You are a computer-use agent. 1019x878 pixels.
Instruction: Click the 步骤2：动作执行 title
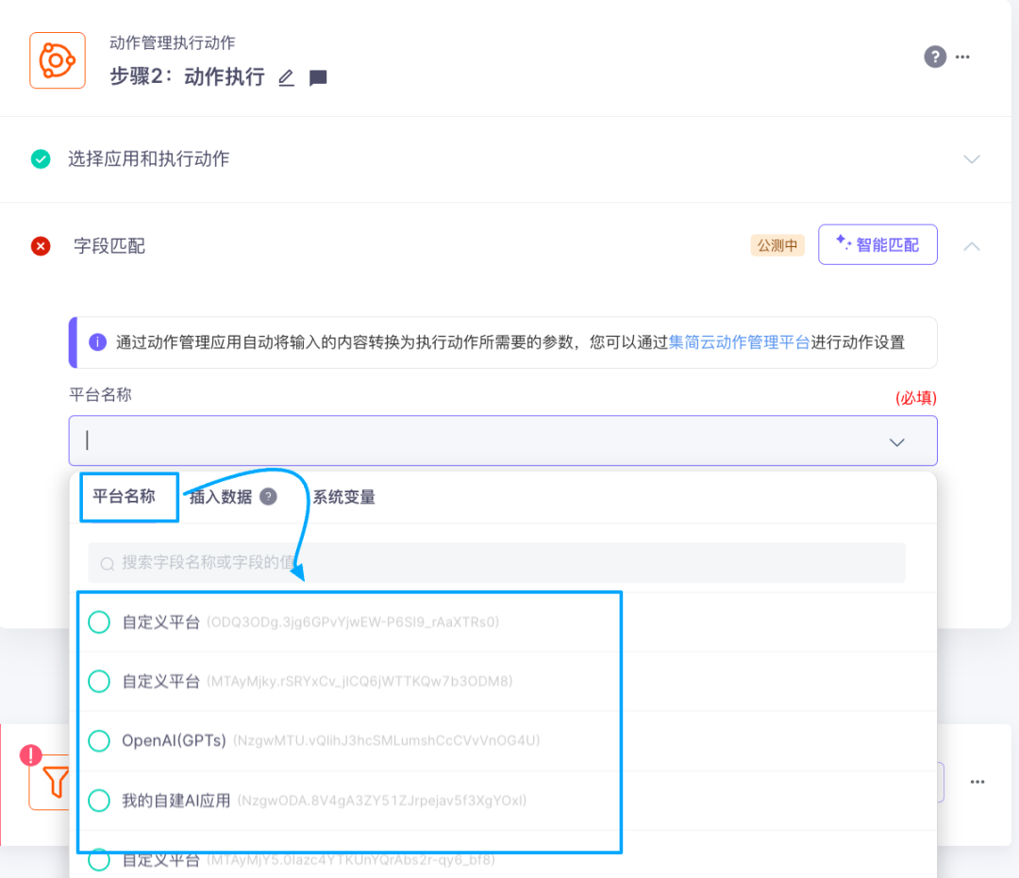click(x=187, y=76)
